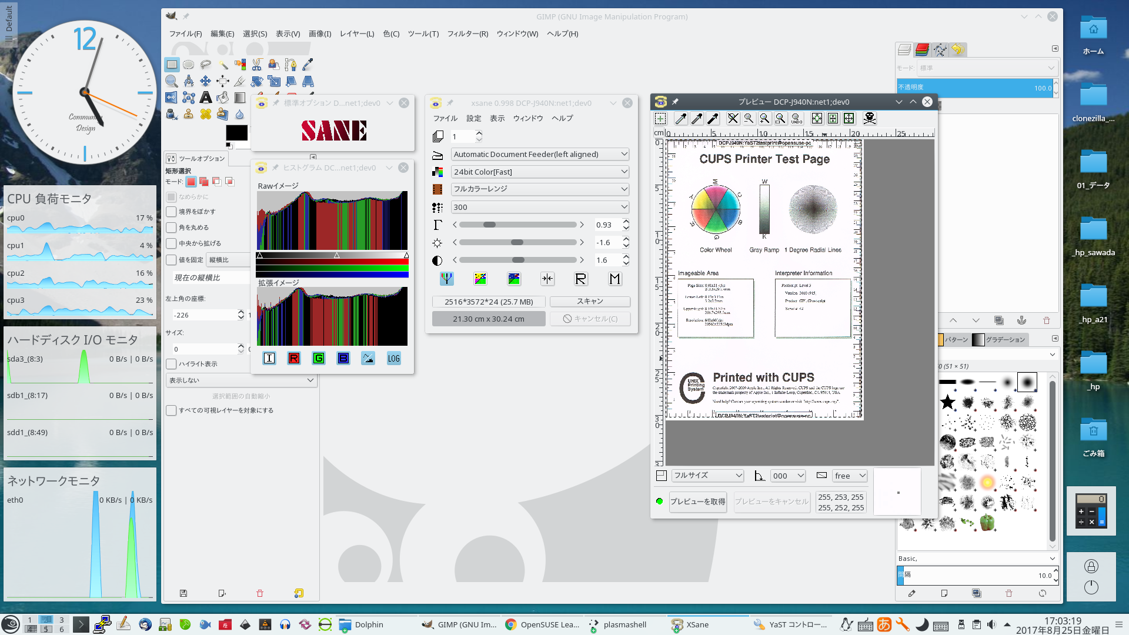
Task: Toggle the 境界をぼかす checkbox
Action: [x=172, y=212]
